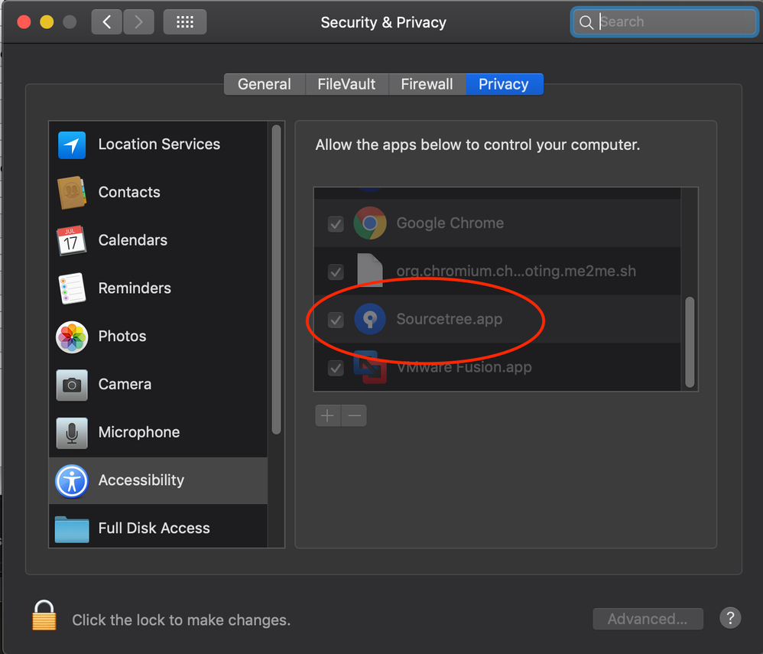Screen dimensions: 763x654
Task: Click the blue Accessibility icon
Action: click(72, 481)
